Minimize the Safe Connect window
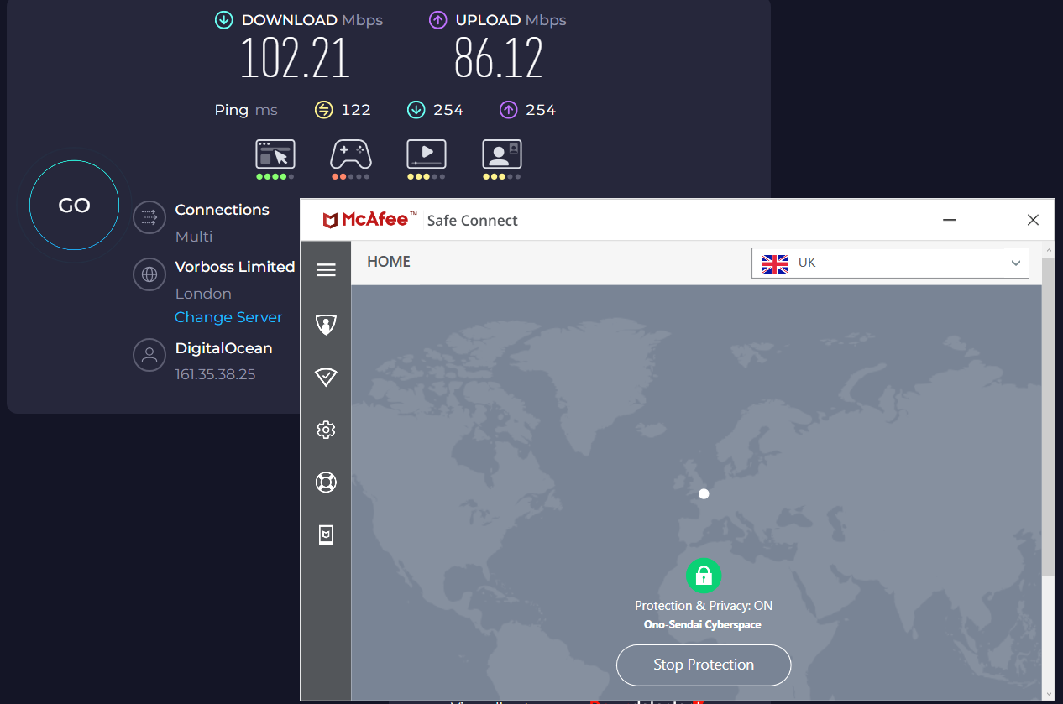This screenshot has width=1063, height=704. pyautogui.click(x=950, y=220)
